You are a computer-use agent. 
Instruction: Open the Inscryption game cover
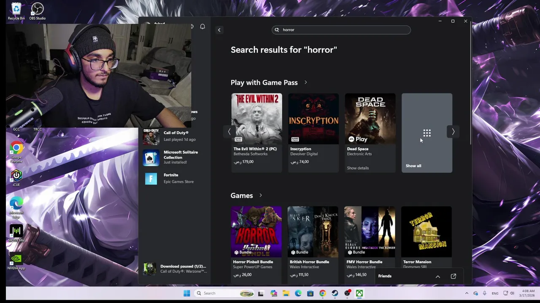(313, 119)
